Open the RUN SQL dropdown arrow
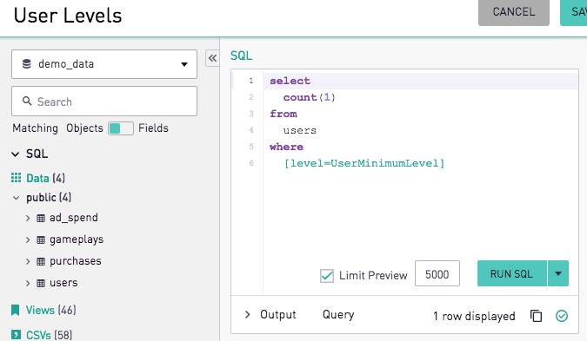 tap(558, 274)
